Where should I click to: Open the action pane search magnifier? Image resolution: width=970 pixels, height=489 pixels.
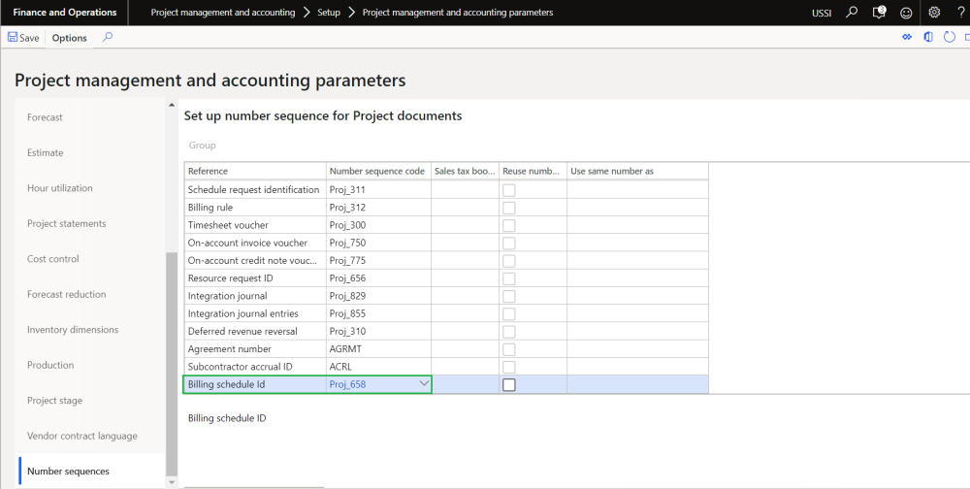(107, 38)
